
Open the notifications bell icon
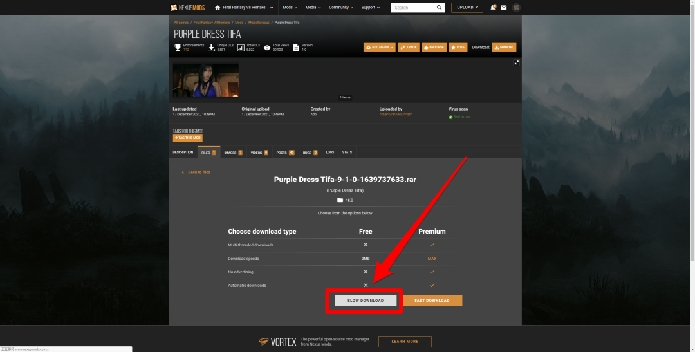pyautogui.click(x=493, y=8)
